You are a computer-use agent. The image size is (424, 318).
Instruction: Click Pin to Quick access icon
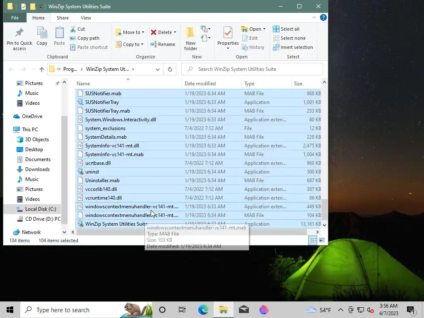(19, 39)
